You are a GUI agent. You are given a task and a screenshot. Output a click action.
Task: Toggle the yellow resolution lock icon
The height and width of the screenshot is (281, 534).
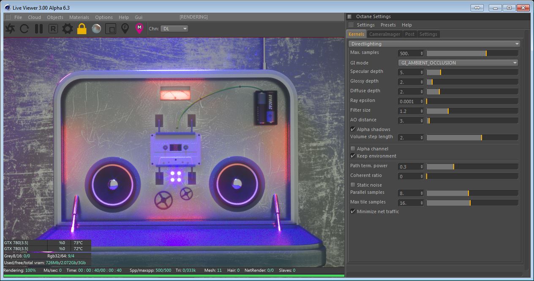(x=82, y=28)
